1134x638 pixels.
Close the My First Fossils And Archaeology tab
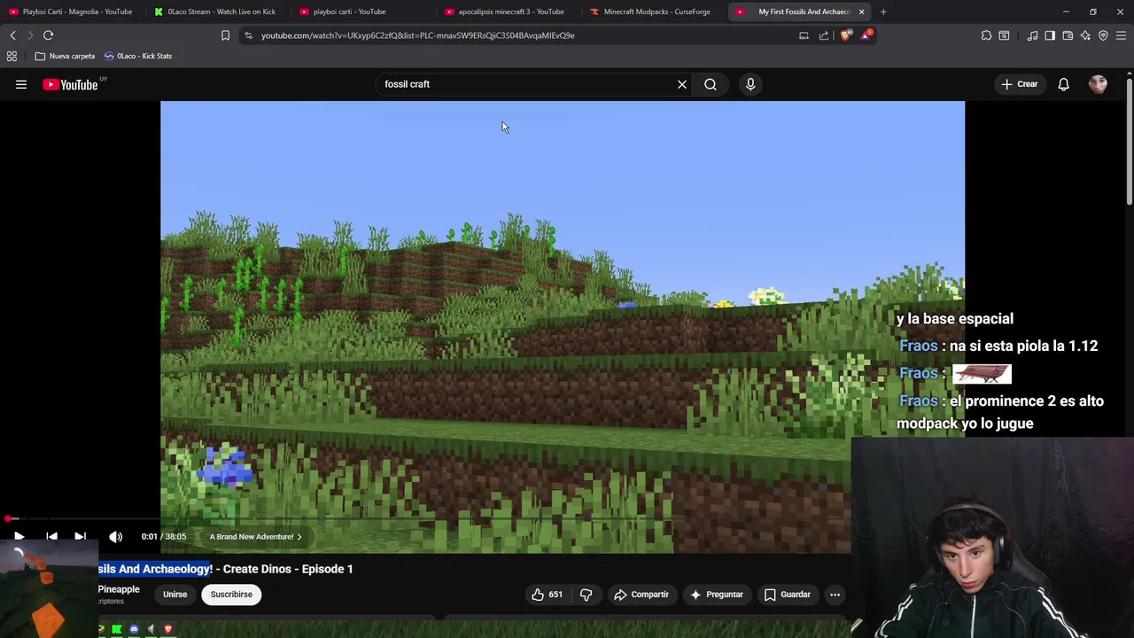861,12
